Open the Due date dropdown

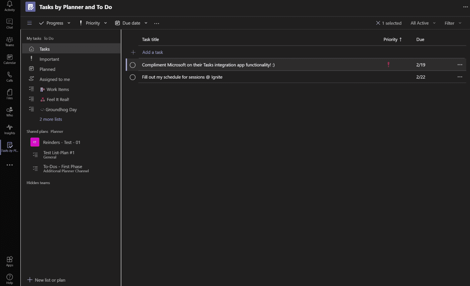coord(131,23)
